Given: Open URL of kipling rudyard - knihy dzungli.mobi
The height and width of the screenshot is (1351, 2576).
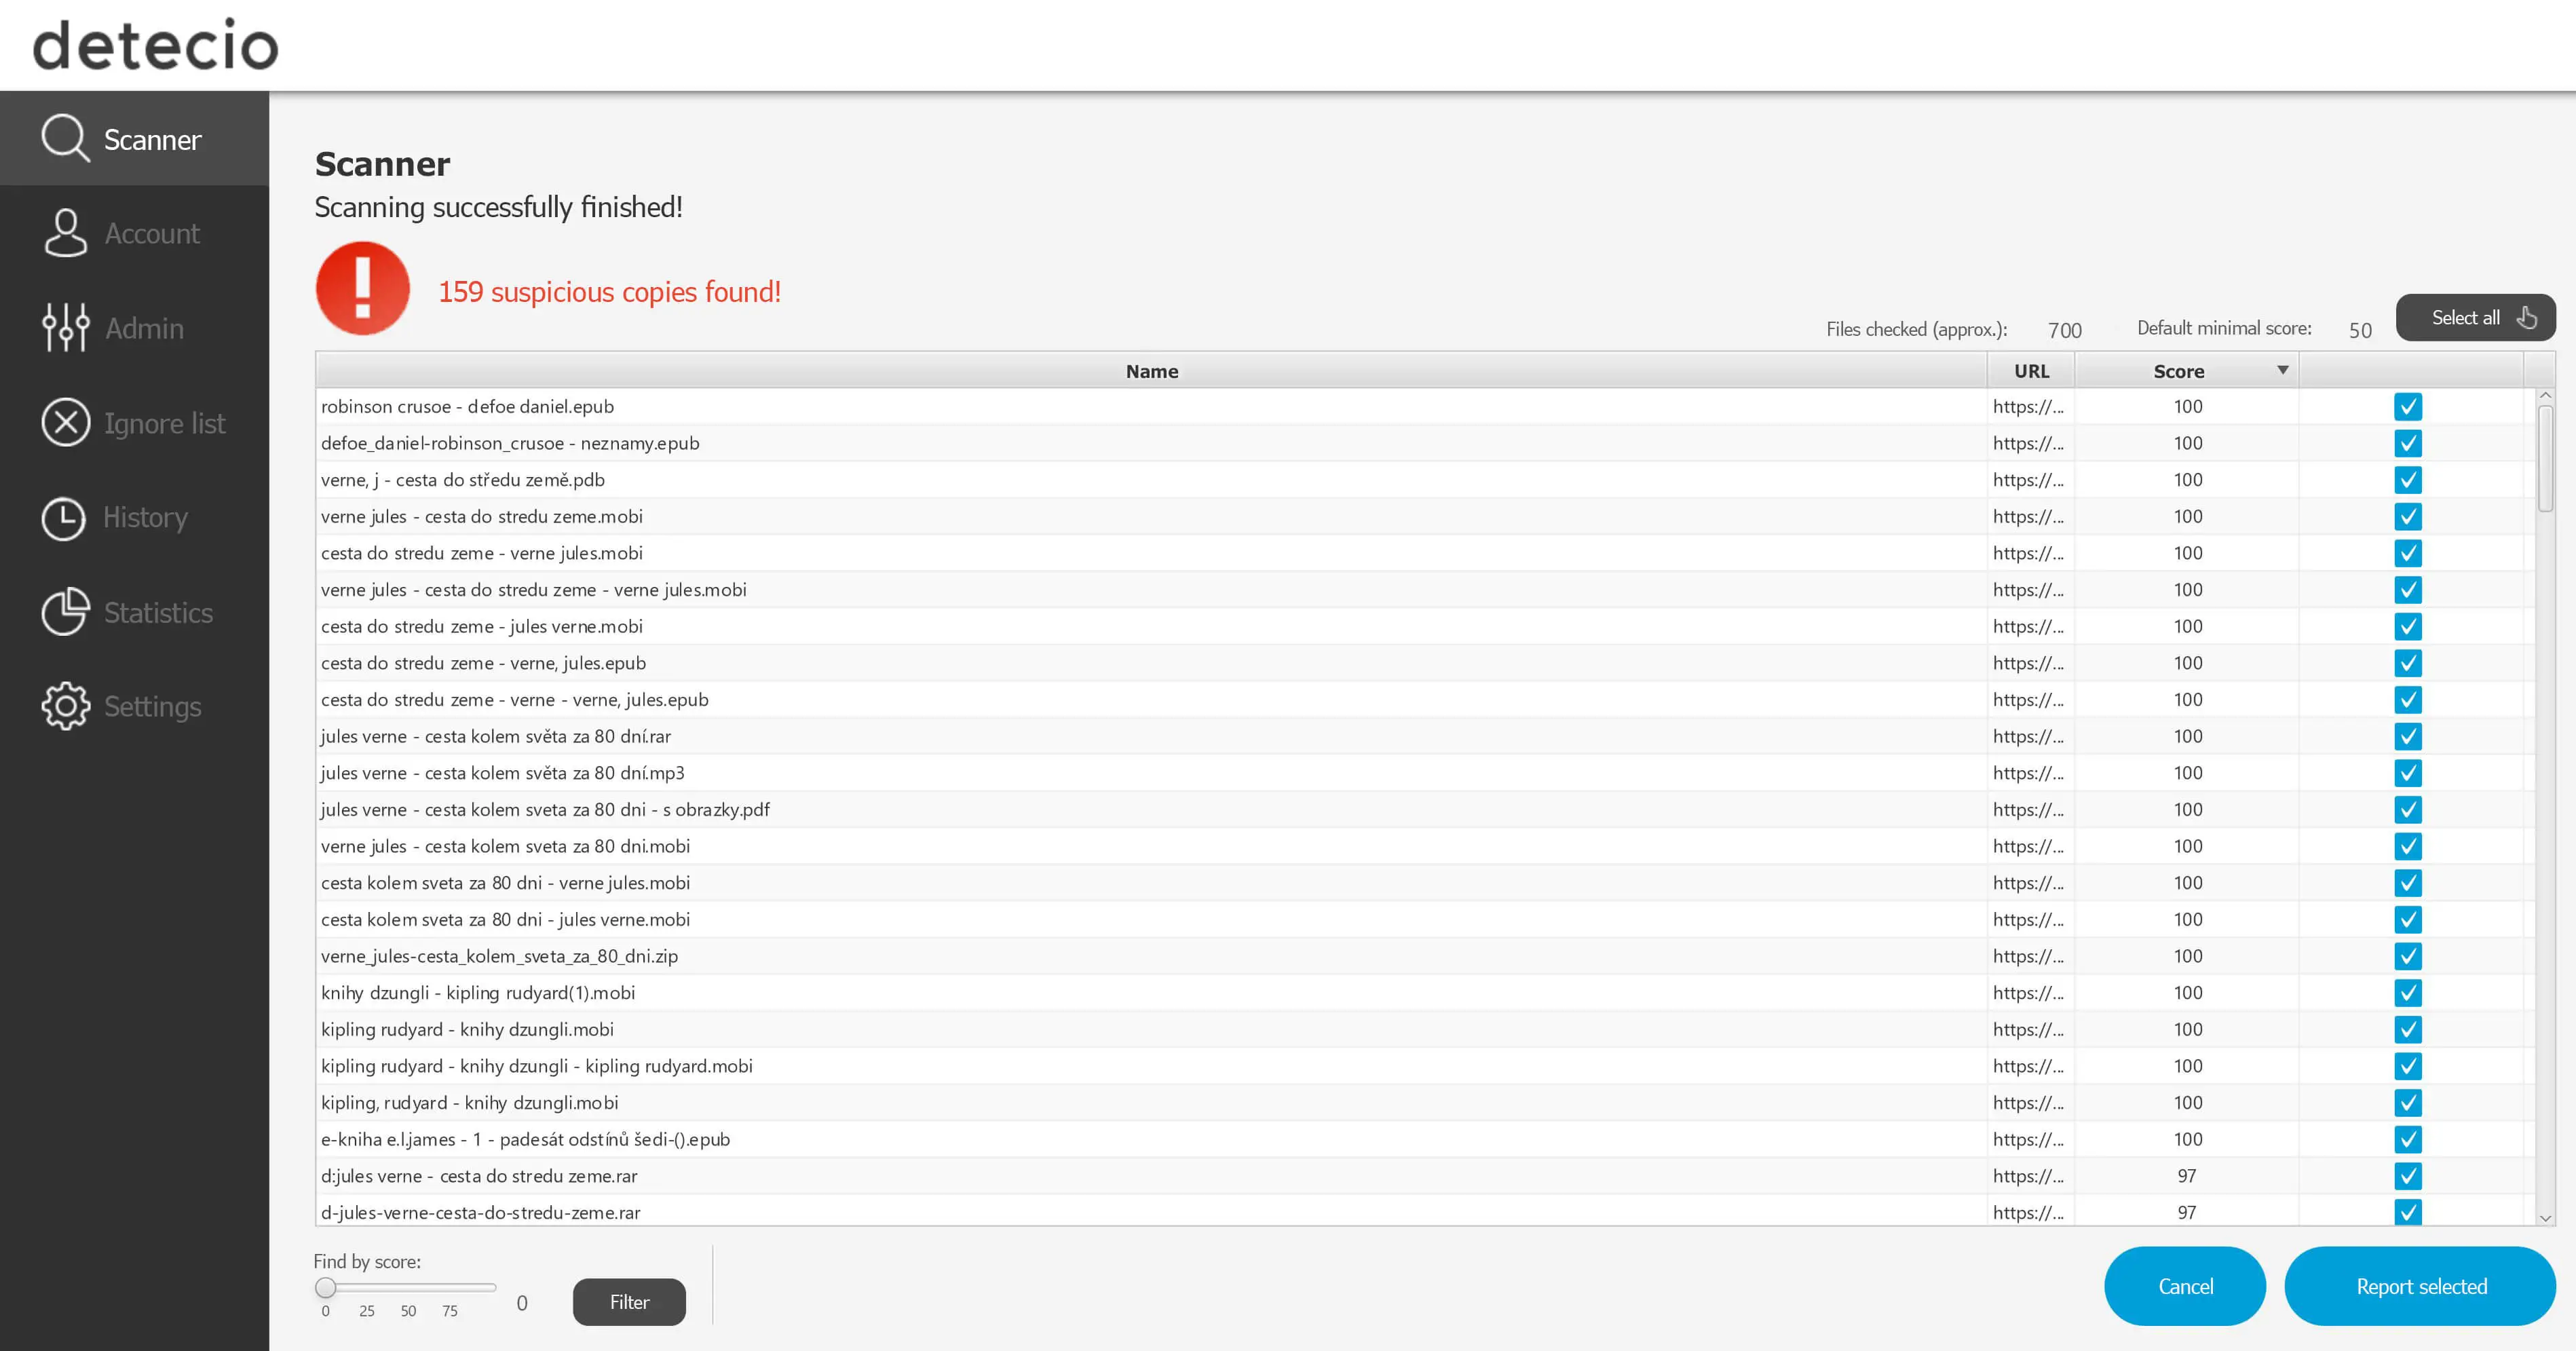Looking at the screenshot, I should point(2028,1029).
